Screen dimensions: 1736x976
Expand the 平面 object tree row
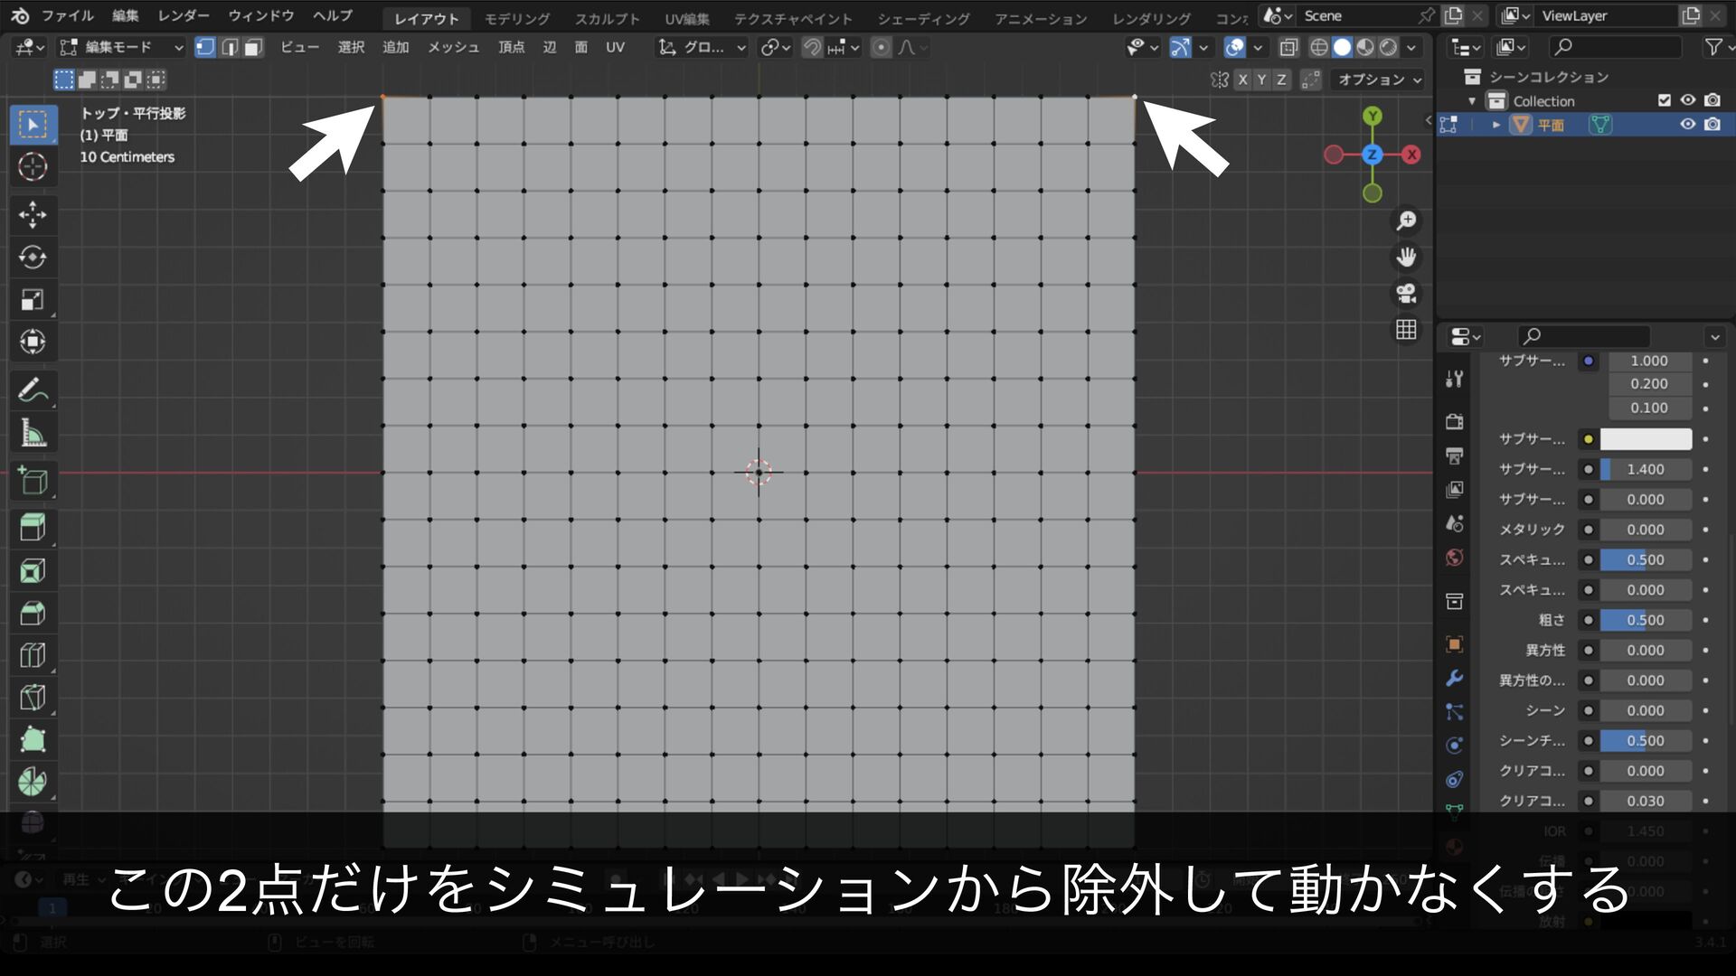[1496, 125]
